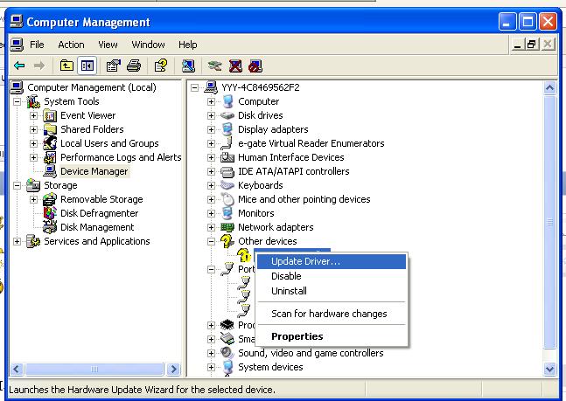Screen dimensions: 566x401
Task: Click the Local Users and Groups icon
Action: pos(50,143)
